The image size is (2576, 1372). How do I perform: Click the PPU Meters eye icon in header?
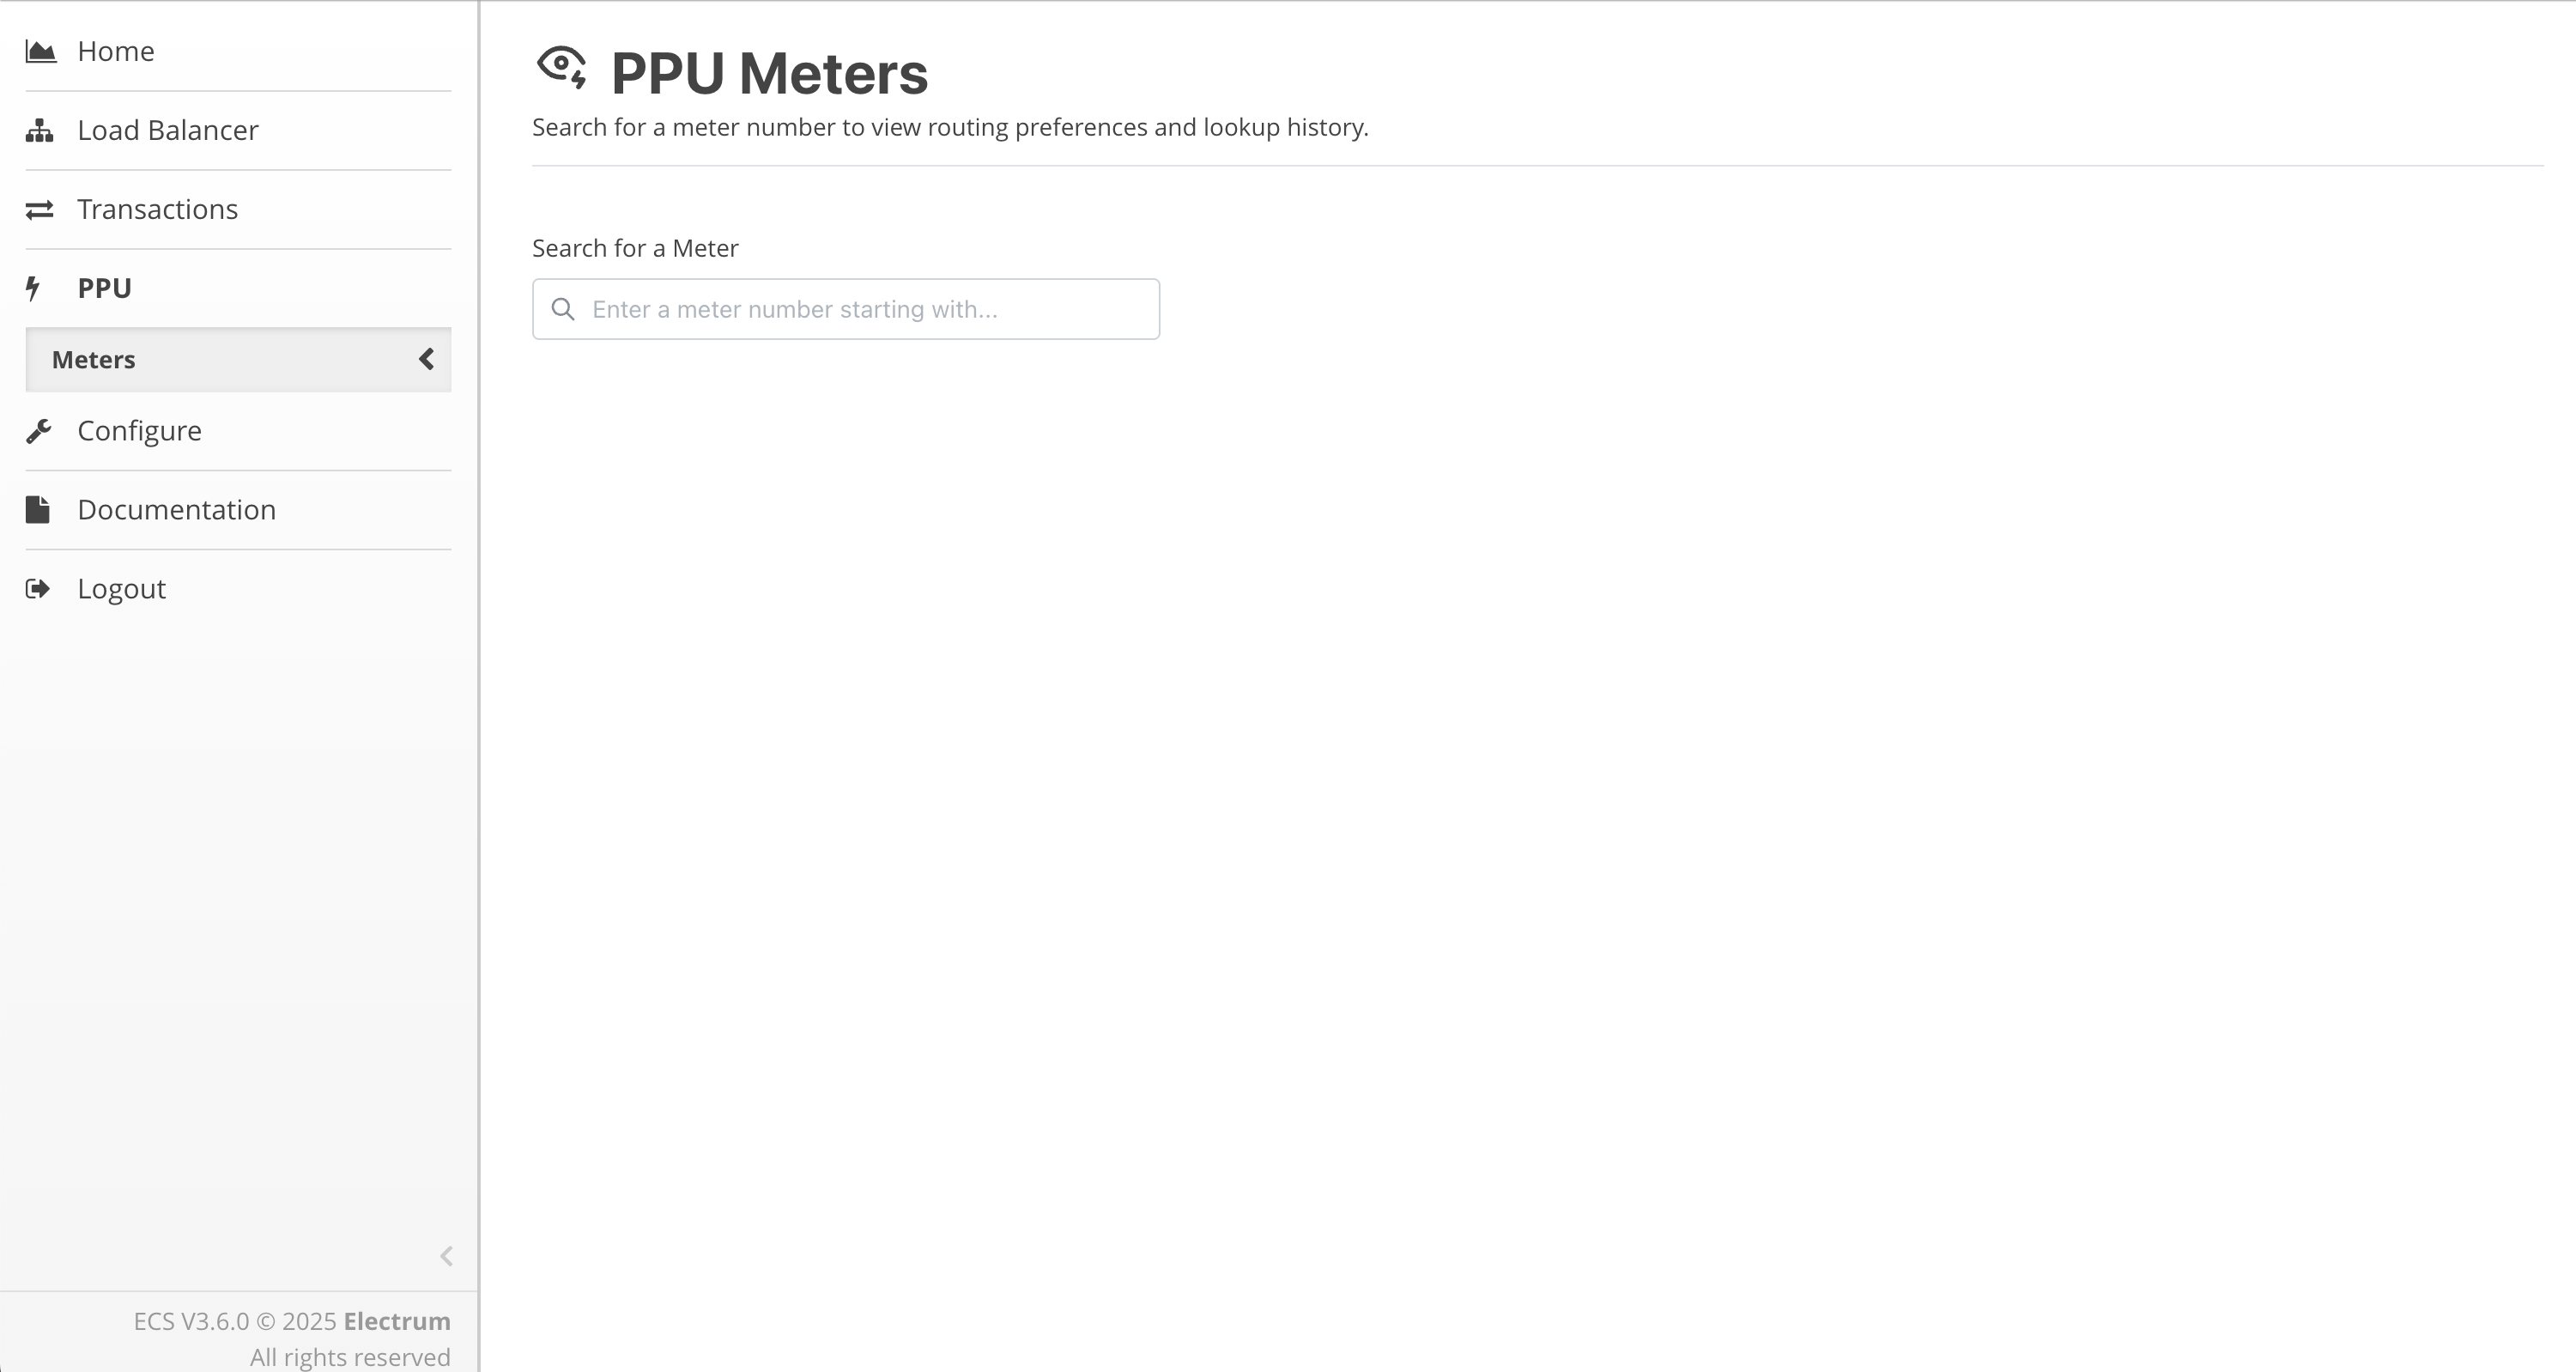562,68
